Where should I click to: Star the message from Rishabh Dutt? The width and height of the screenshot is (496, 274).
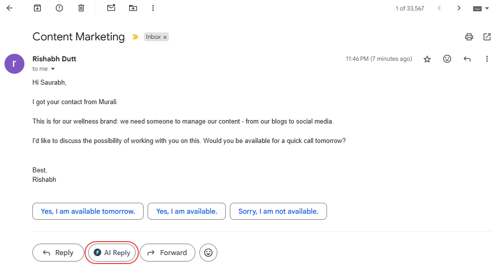pyautogui.click(x=427, y=59)
